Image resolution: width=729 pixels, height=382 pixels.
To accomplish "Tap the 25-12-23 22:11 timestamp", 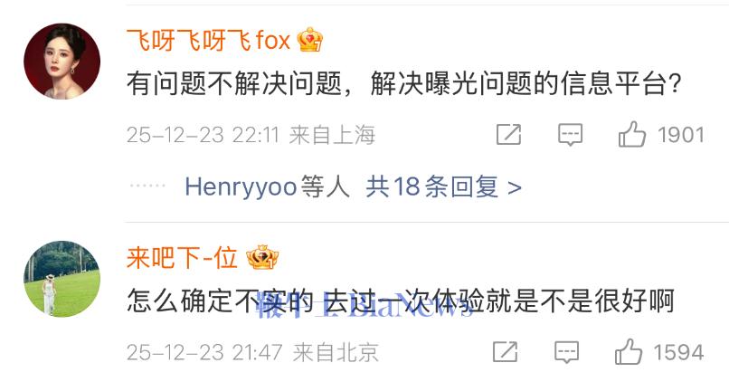I will (203, 135).
